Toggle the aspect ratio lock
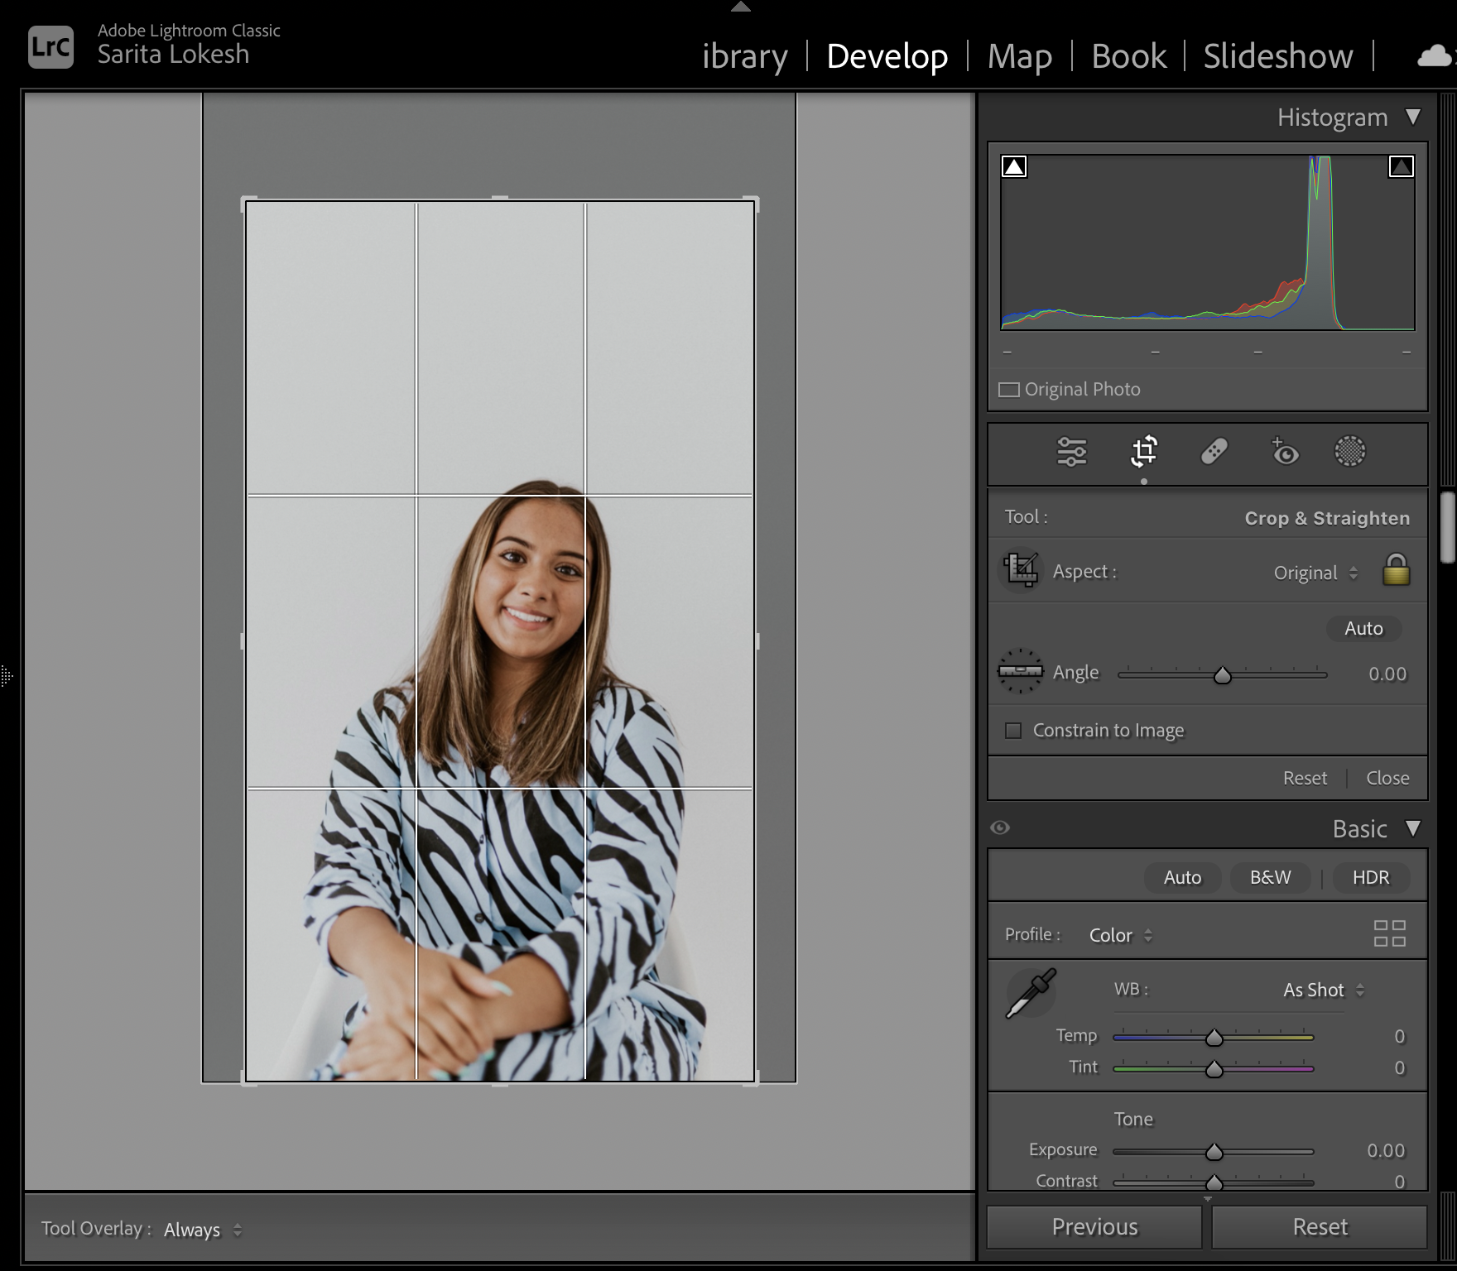Viewport: 1457px width, 1271px height. pos(1396,570)
